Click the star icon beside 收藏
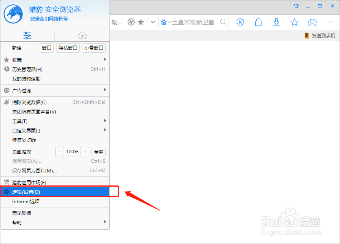Screen dimensions: 340x244 coord(7,60)
